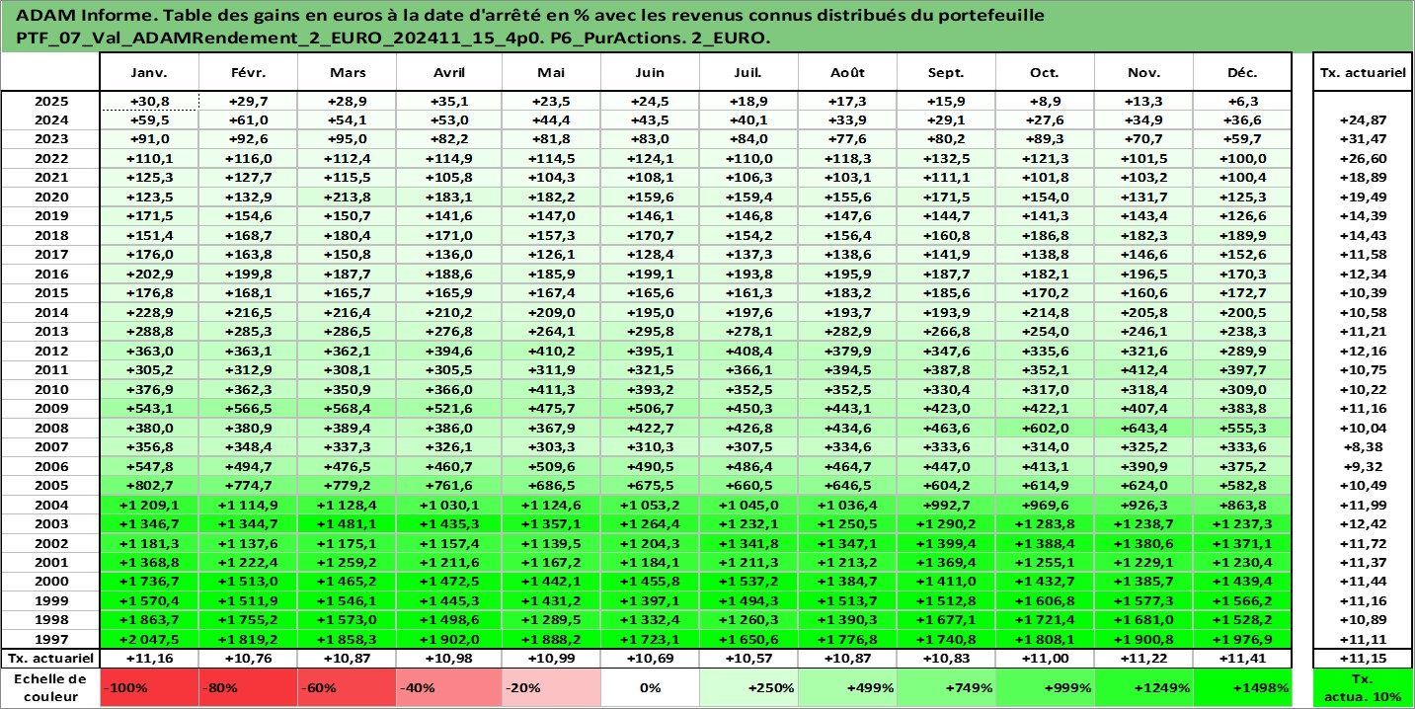Image resolution: width=1415 pixels, height=709 pixels.
Task: Click the October 1999 value +1 606,8
Action: coord(1045,600)
